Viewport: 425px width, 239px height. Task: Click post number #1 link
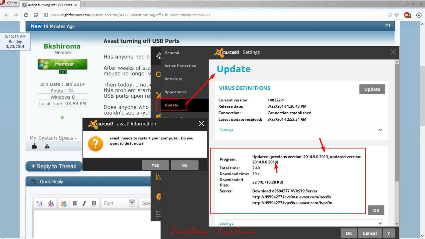pyautogui.click(x=388, y=25)
